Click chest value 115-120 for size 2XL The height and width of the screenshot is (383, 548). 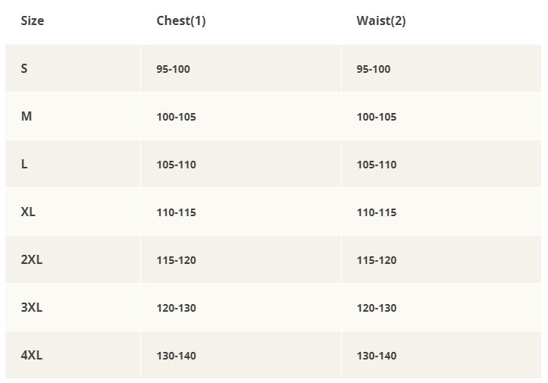tap(177, 260)
